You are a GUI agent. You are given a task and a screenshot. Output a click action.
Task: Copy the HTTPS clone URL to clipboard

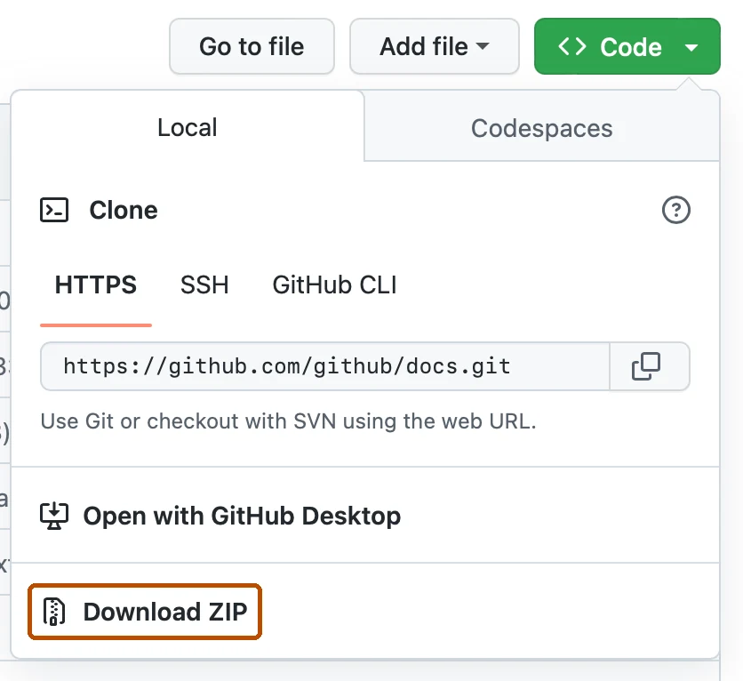tap(649, 366)
